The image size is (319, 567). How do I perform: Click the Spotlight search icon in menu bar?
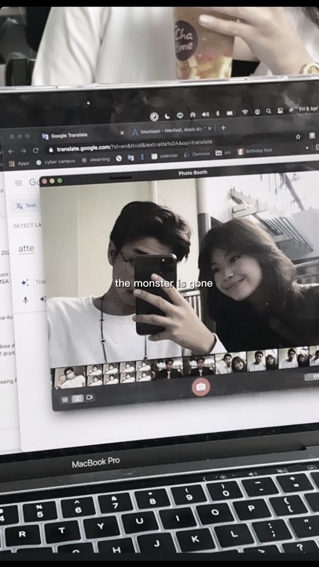[268, 111]
